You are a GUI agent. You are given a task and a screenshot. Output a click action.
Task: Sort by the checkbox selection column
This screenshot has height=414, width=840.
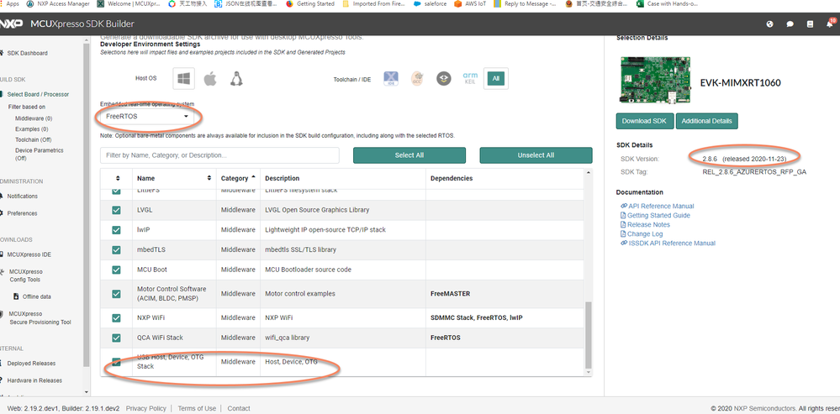[118, 178]
